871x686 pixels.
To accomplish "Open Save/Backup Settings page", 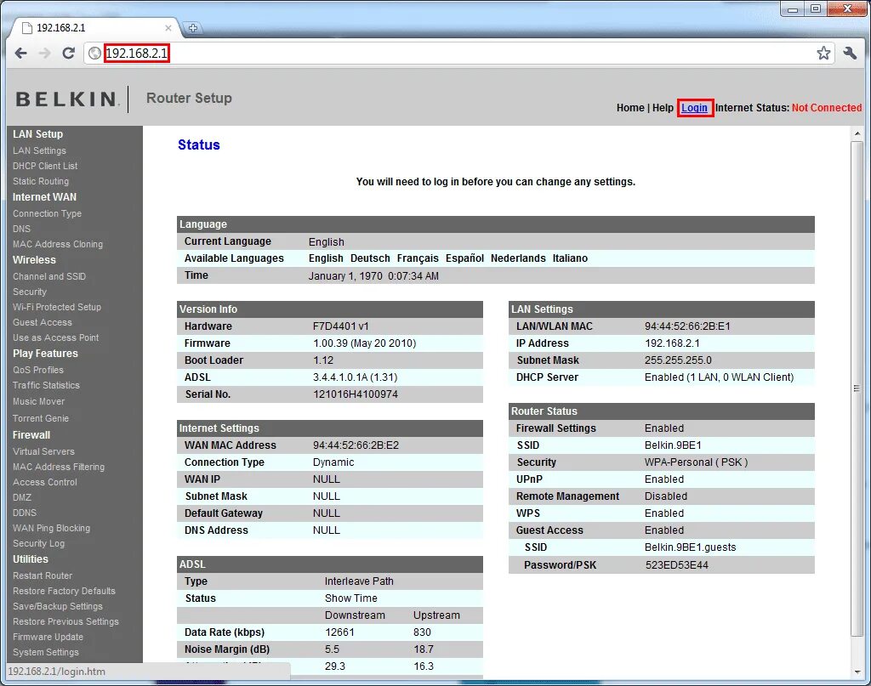I will click(57, 606).
